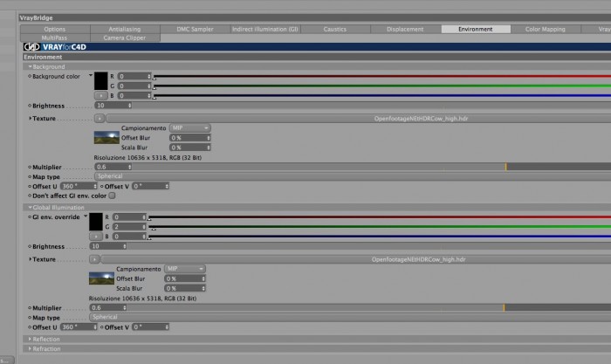611x364 pixels.
Task: Open GI env. override color mode arrow
Action: click(x=86, y=216)
